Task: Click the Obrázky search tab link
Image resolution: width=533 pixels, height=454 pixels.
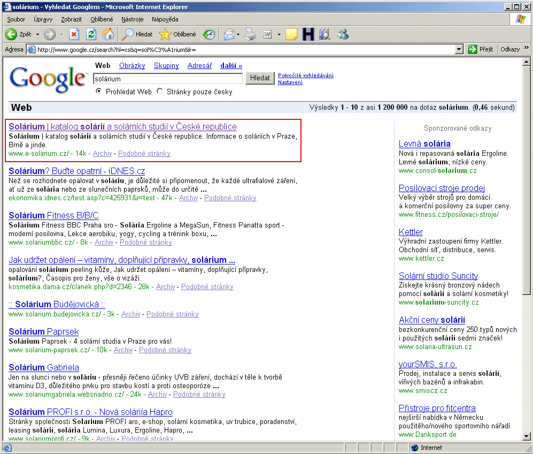Action: [x=132, y=66]
